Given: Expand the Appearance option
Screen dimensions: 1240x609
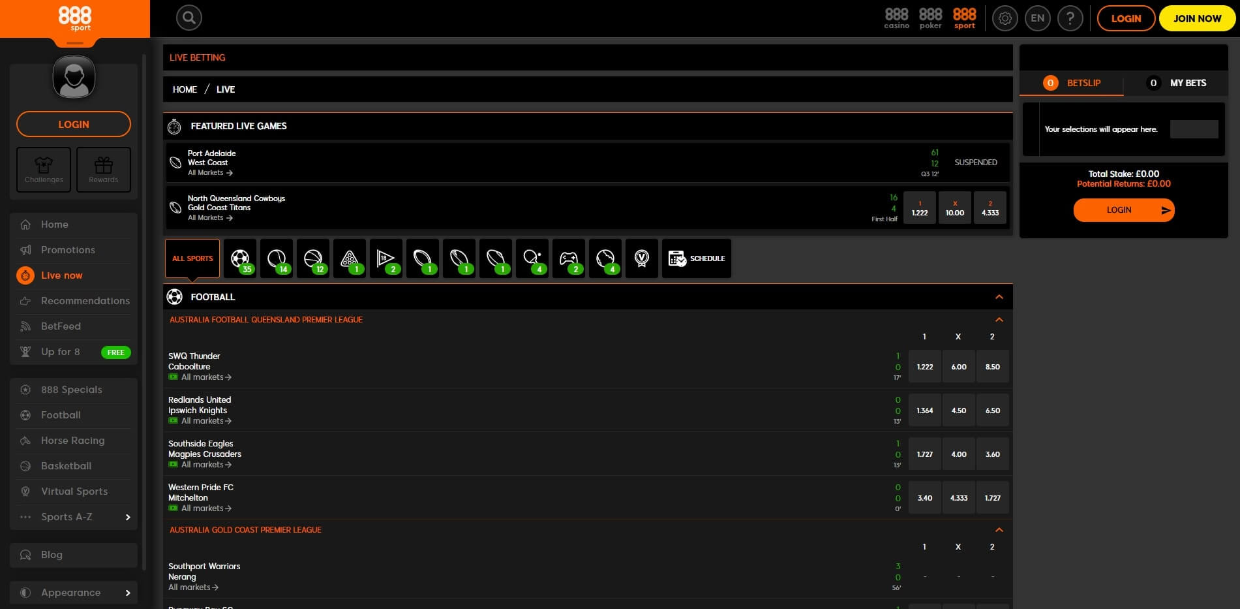Looking at the screenshot, I should 127,593.
